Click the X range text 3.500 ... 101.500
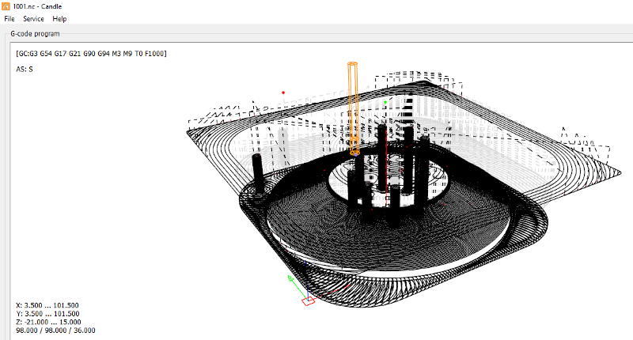 (47, 305)
